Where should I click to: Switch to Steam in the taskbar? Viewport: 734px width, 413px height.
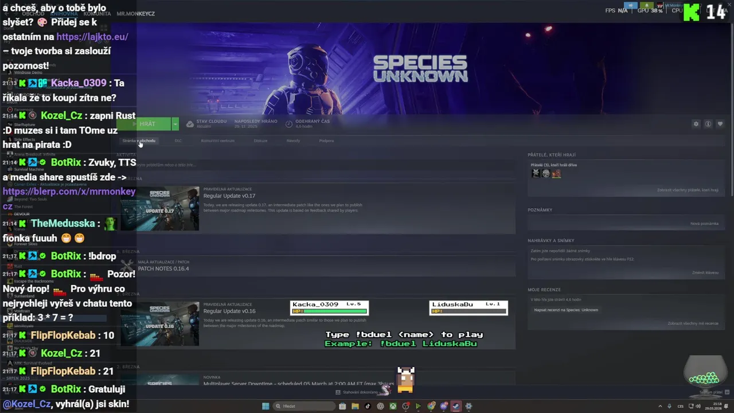tap(456, 406)
